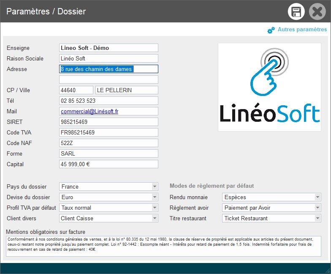Open the Règlement avoir dropdown
Viewport: 331px width, 274px height.
click(271, 208)
